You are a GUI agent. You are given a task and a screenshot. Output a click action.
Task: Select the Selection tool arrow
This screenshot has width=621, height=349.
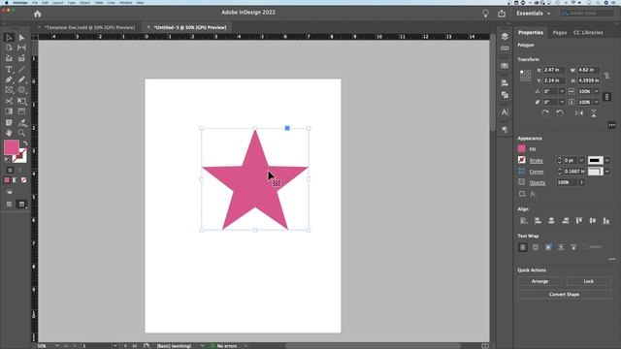(x=9, y=38)
